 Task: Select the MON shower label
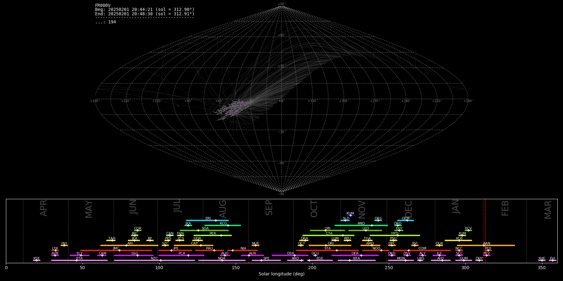tap(401, 258)
